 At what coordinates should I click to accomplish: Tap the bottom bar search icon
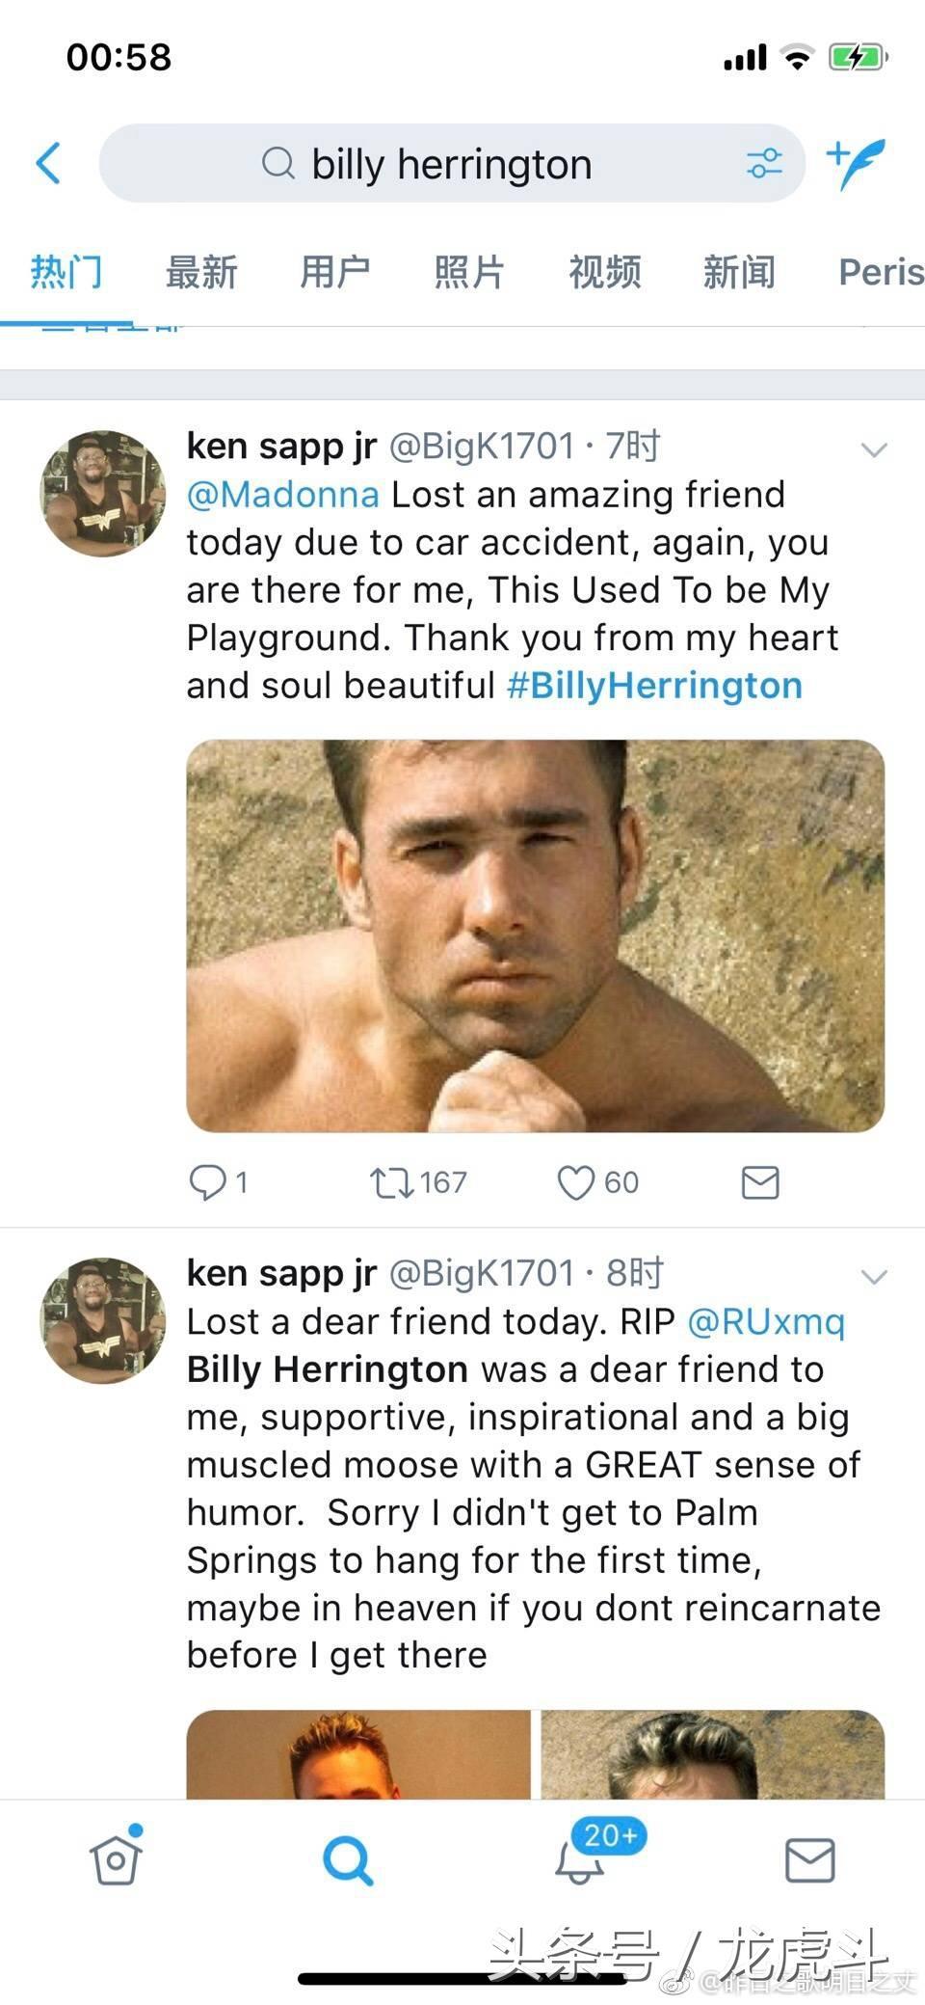pyautogui.click(x=348, y=1859)
